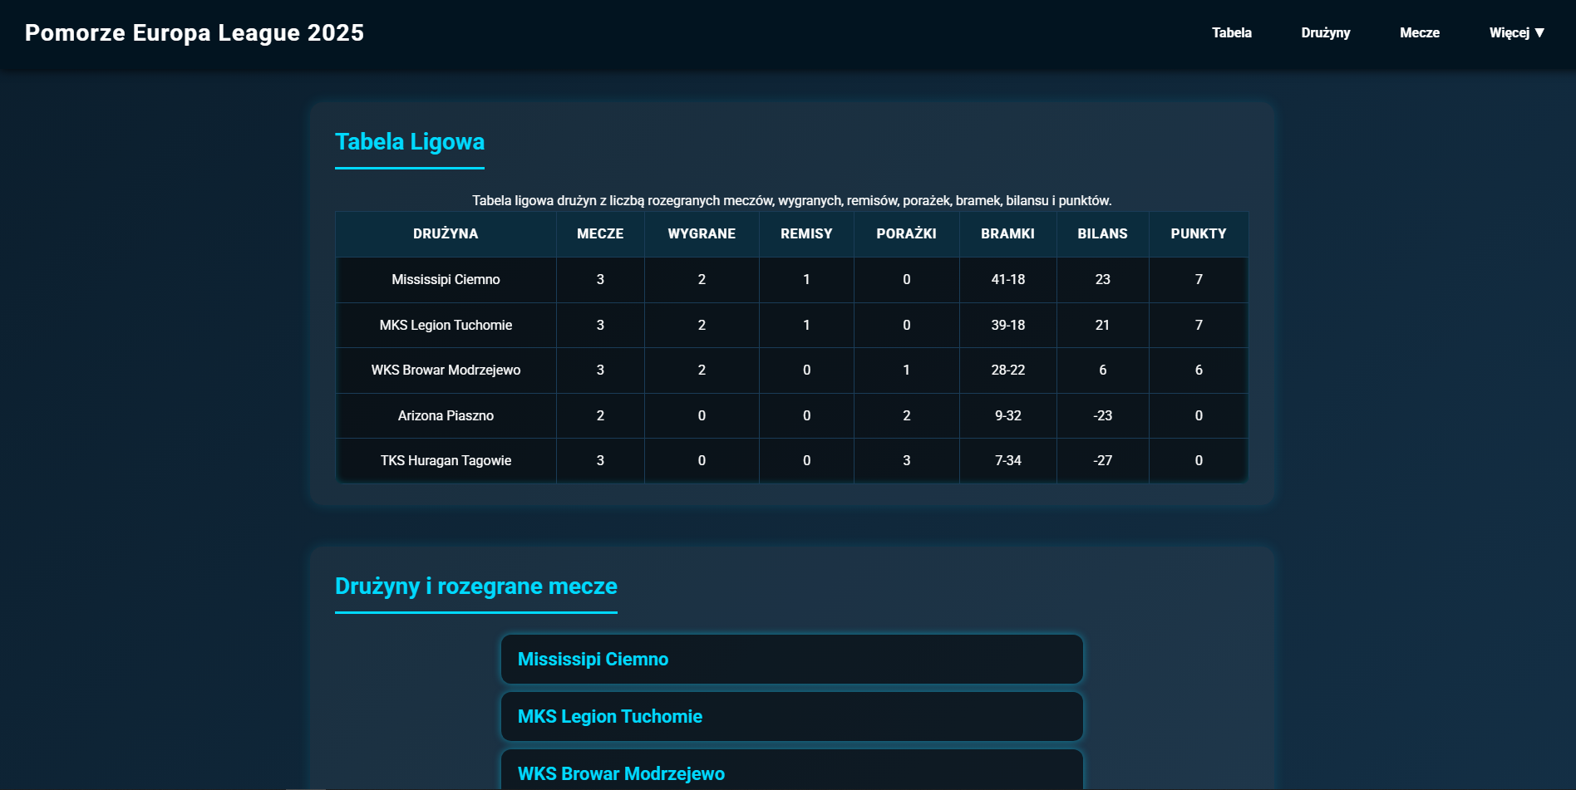Click the Punkty column header
This screenshot has width=1576, height=790.
coord(1198,234)
